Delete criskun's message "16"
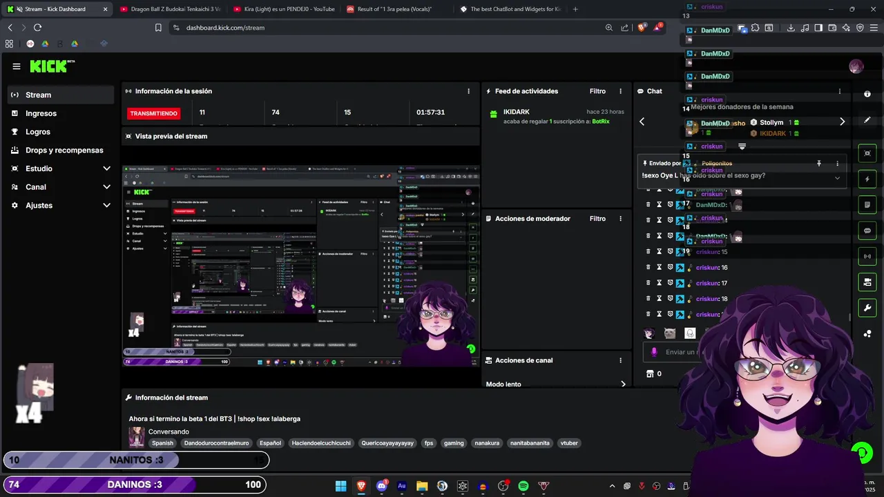884x497 pixels. pyautogui.click(x=648, y=267)
